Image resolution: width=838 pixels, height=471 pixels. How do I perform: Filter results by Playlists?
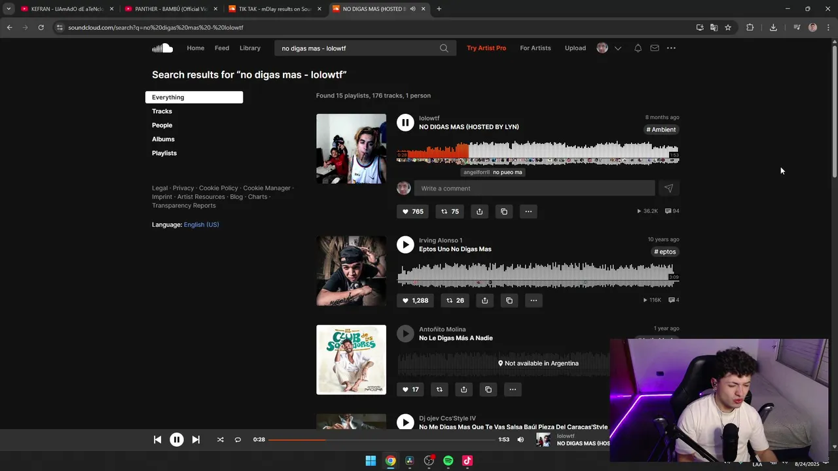click(x=164, y=153)
